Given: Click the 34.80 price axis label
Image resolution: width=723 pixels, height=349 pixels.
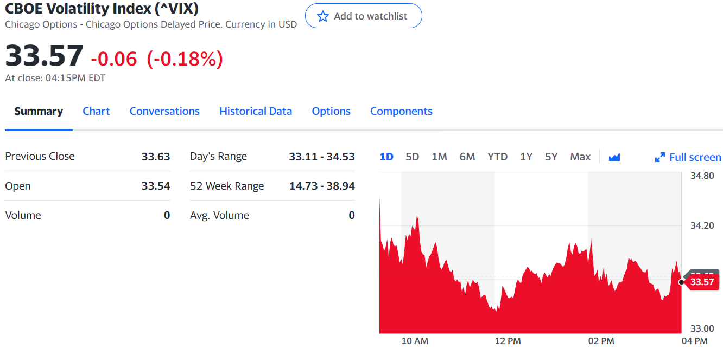Looking at the screenshot, I should 702,176.
